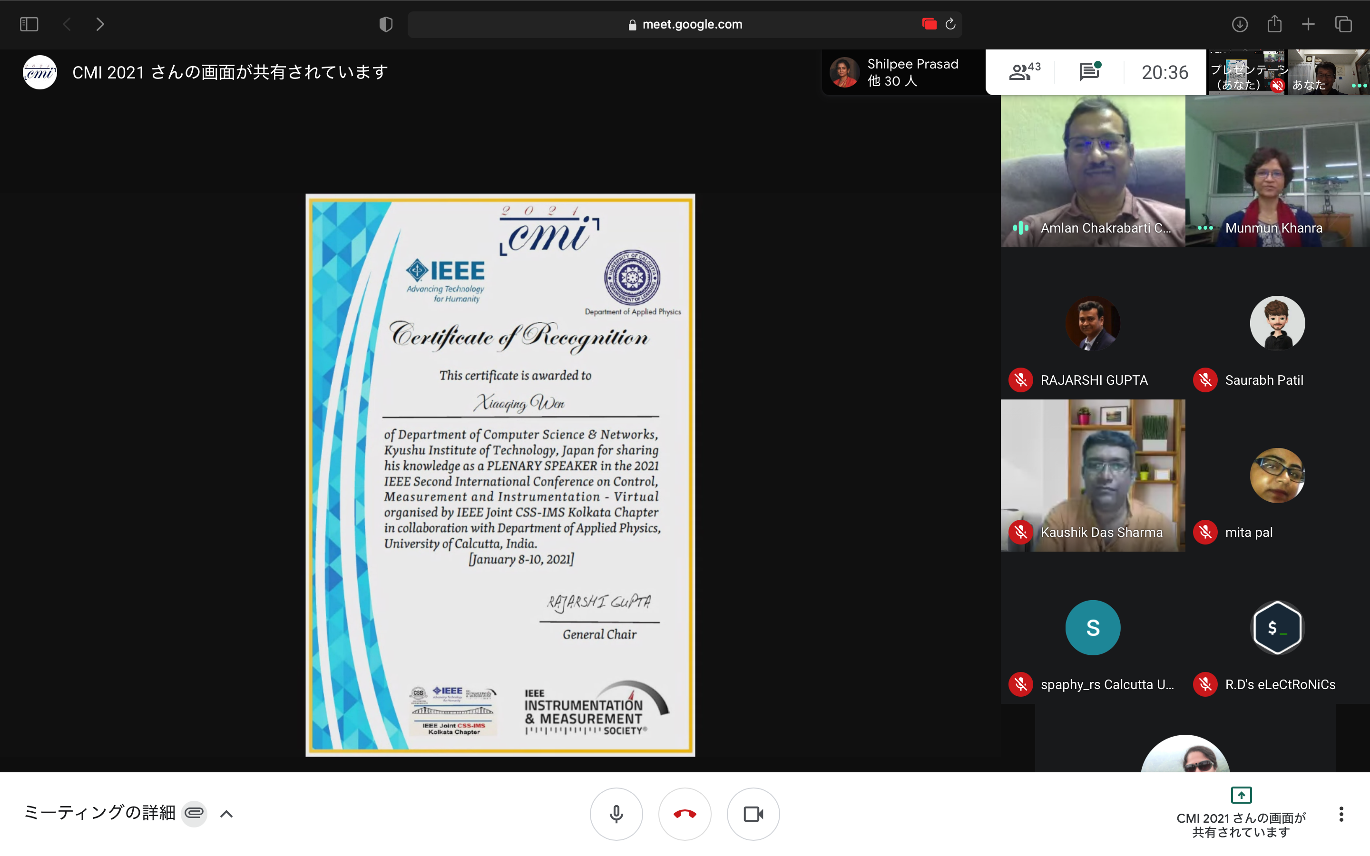Select your own camera self-view tile
The height and width of the screenshot is (856, 1370).
pyautogui.click(x=1329, y=72)
